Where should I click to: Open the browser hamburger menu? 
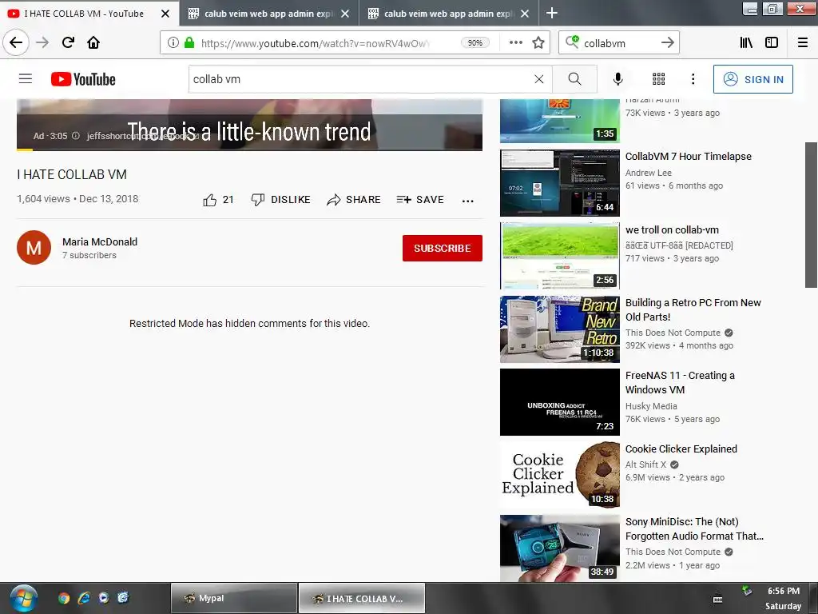pyautogui.click(x=803, y=42)
